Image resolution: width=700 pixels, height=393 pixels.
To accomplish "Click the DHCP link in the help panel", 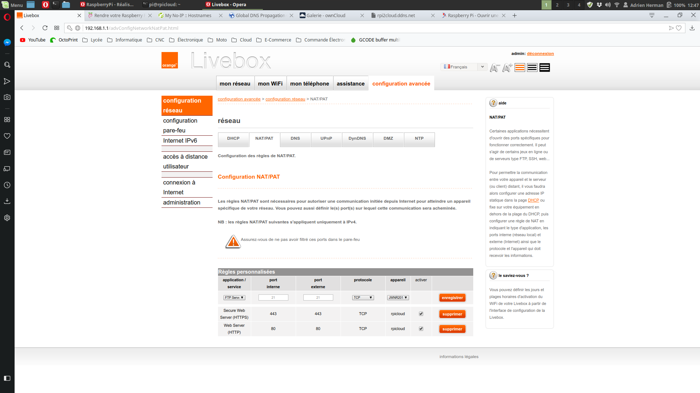I will (x=533, y=200).
